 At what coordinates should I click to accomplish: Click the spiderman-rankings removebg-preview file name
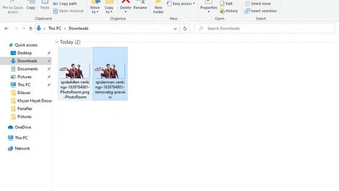pos(110,90)
